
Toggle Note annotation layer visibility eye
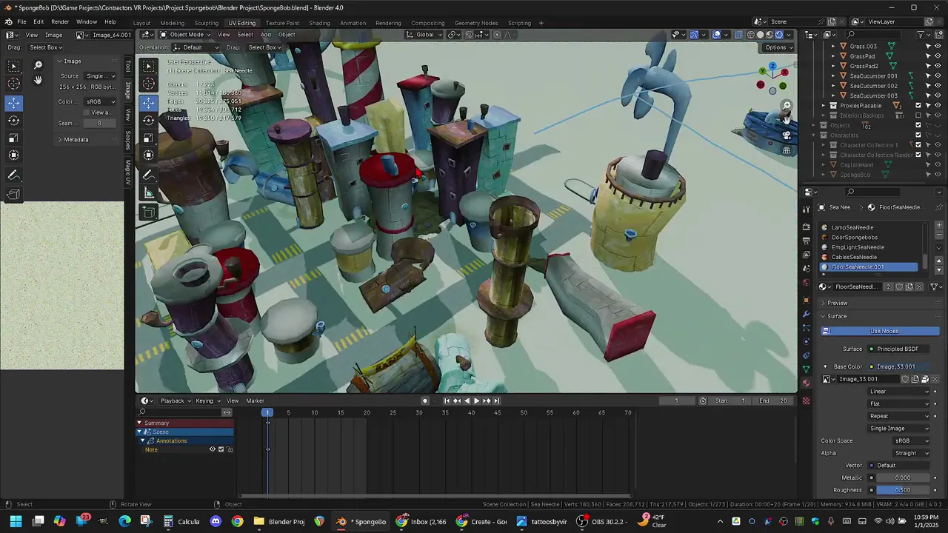212,449
